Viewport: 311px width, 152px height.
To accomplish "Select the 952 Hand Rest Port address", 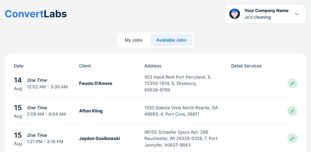I will [x=178, y=83].
